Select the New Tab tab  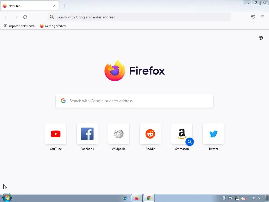(29, 6)
